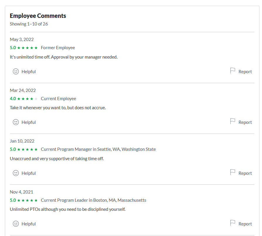Click the smiley icon on the Jan 10, 2022 review
Image resolution: width=262 pixels, height=236 pixels.
point(16,173)
